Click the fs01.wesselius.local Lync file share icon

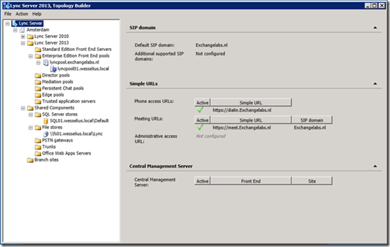pos(45,134)
